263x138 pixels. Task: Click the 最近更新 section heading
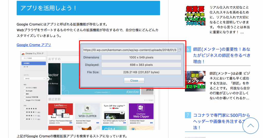pyautogui.click(x=54, y=99)
